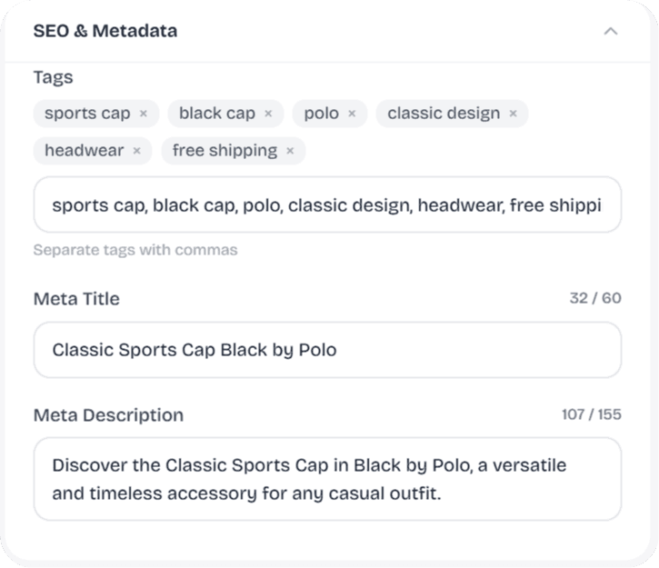
Task: Select the "free shipping" tag label
Action: (x=225, y=151)
